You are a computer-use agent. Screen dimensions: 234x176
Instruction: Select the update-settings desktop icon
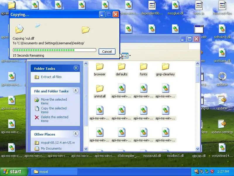pos(222,127)
